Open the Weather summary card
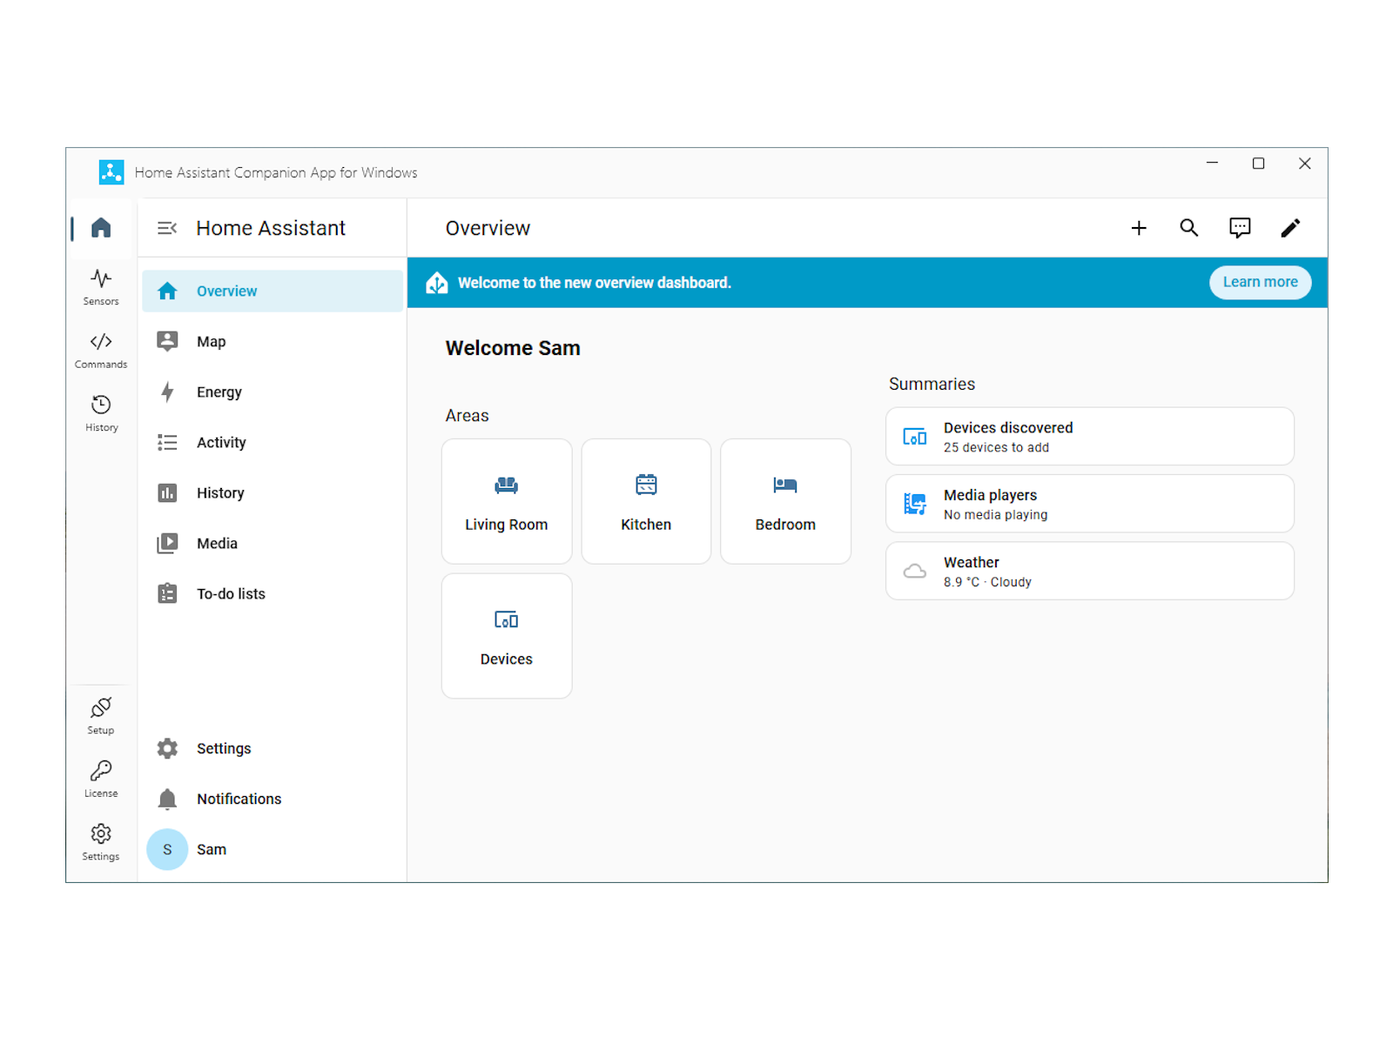Viewport: 1393px width, 1044px height. click(x=1090, y=572)
